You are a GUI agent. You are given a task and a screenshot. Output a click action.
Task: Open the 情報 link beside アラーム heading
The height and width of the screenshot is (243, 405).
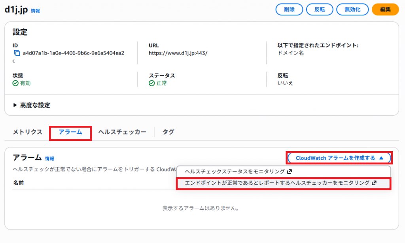coord(49,158)
